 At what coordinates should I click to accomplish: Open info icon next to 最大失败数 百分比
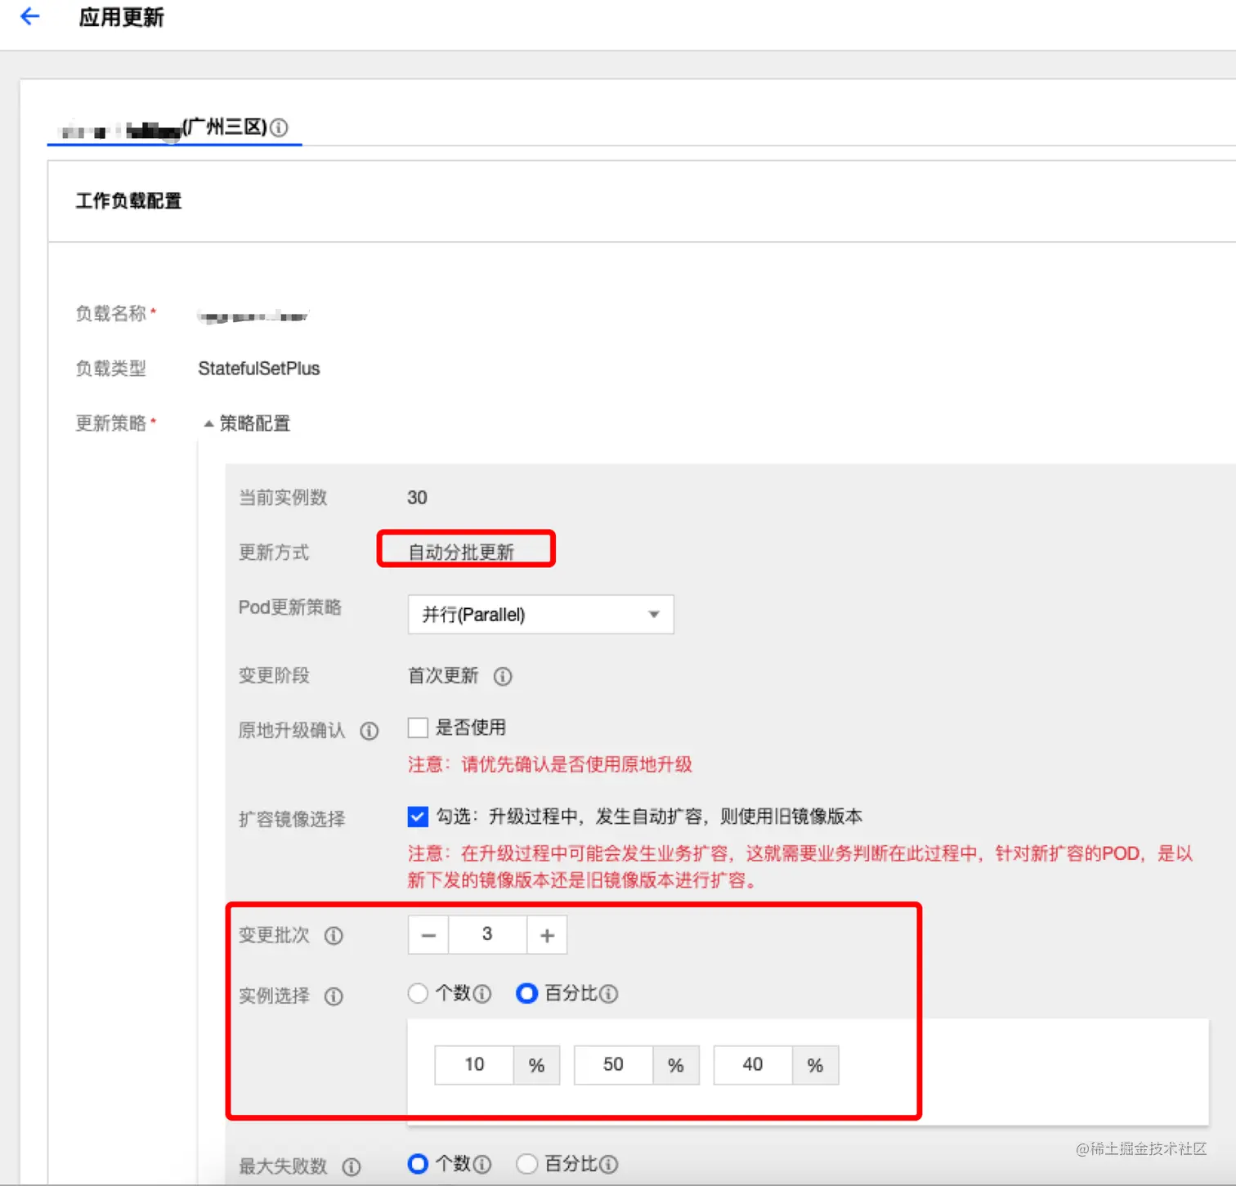point(608,1165)
